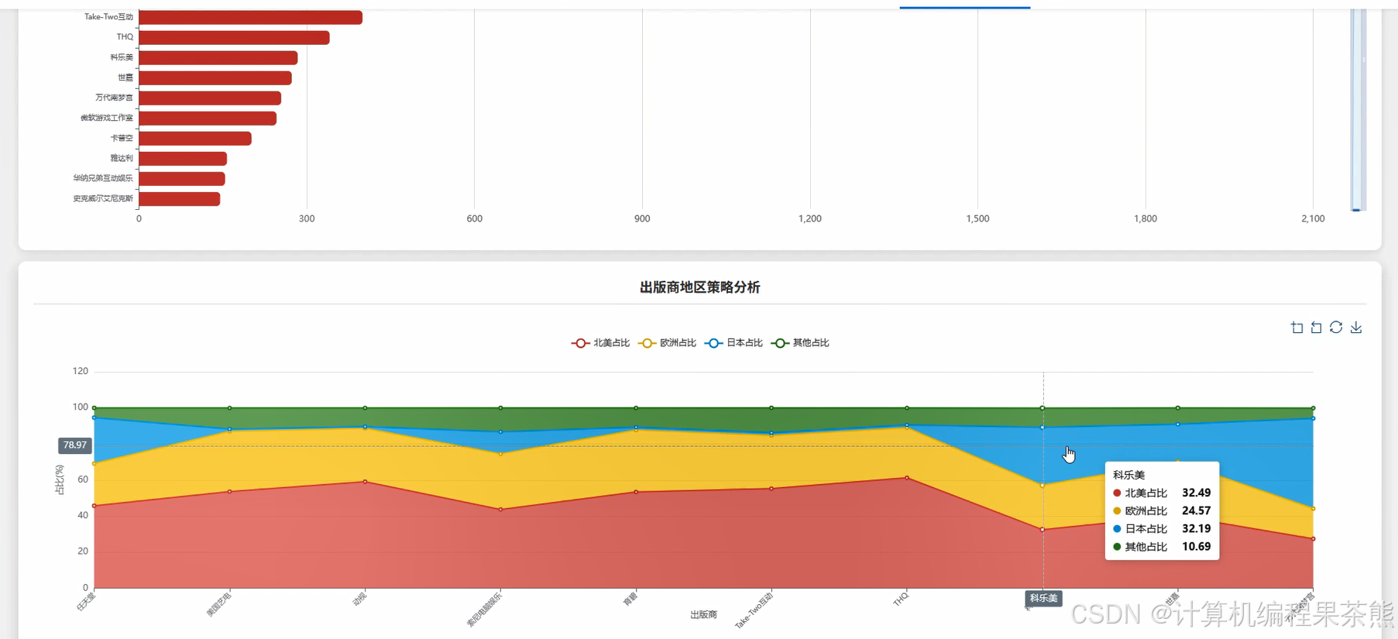1398x639 pixels.
Task: Click the zoom reset (back) toolbox icon
Action: [x=1316, y=328]
